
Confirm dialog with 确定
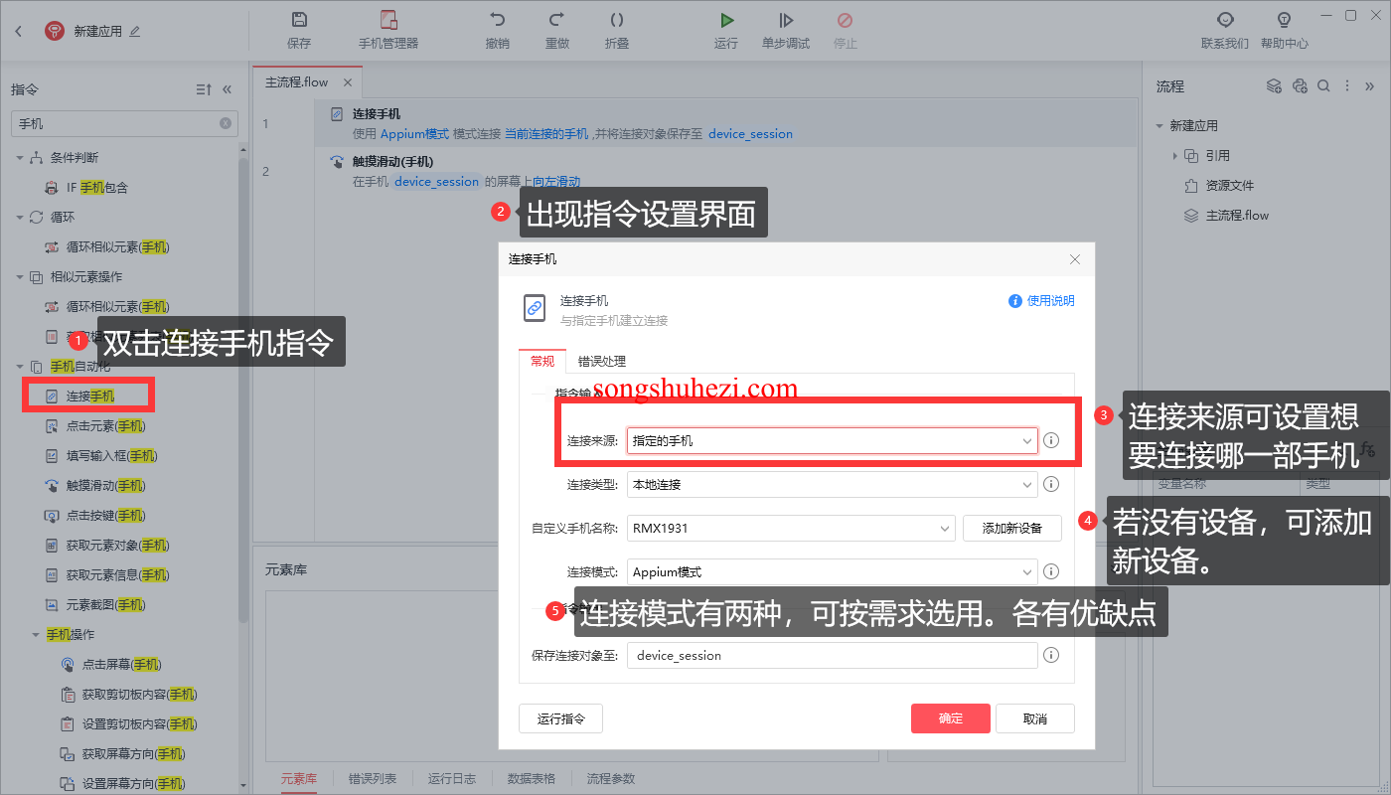point(951,718)
